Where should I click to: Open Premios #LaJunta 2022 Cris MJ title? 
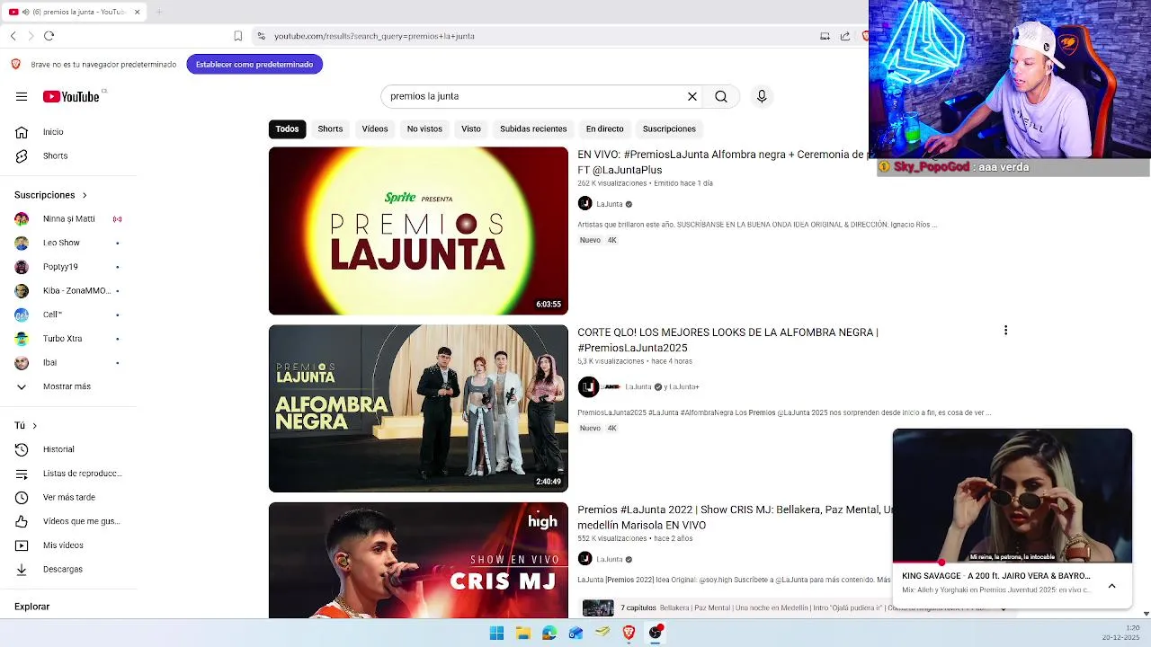click(x=735, y=518)
